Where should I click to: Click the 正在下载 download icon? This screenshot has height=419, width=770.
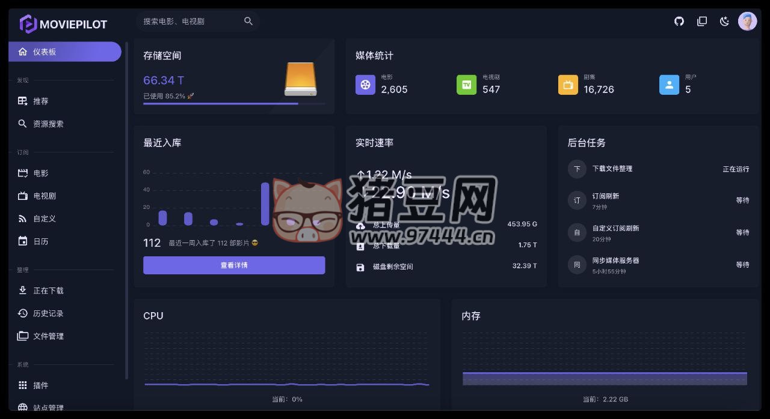click(x=23, y=291)
